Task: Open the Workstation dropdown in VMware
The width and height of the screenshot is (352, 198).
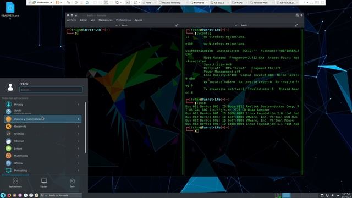Action: [x=42, y=2]
